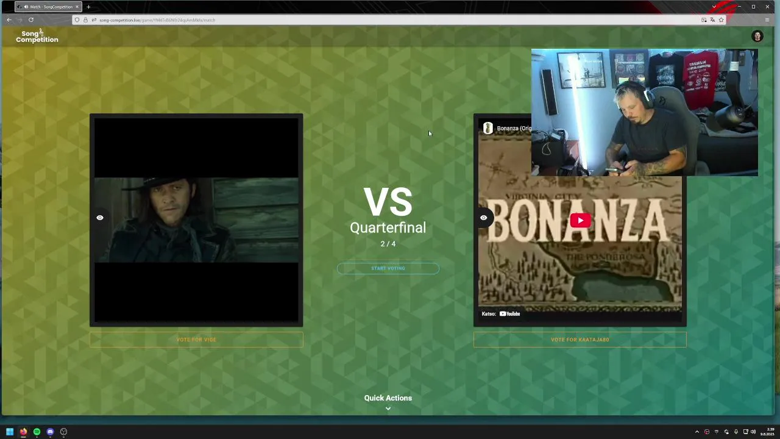Viewport: 780px width, 439px height.
Task: Open picture-in-picture icon in address bar
Action: (704, 20)
